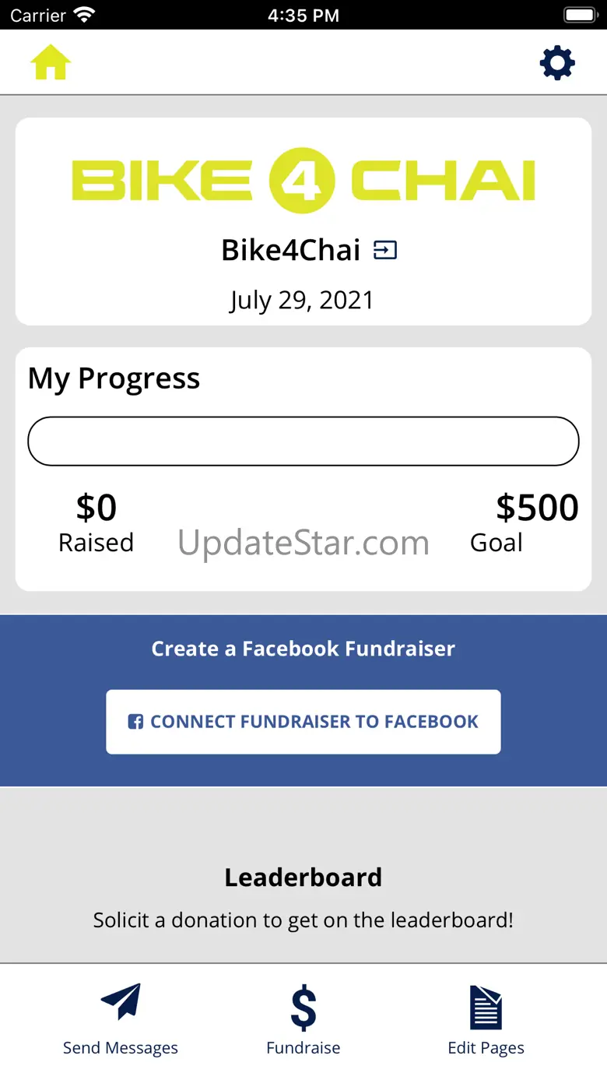Switch to the Fundraise tab label
This screenshot has height=1080, width=607.
point(303,1048)
